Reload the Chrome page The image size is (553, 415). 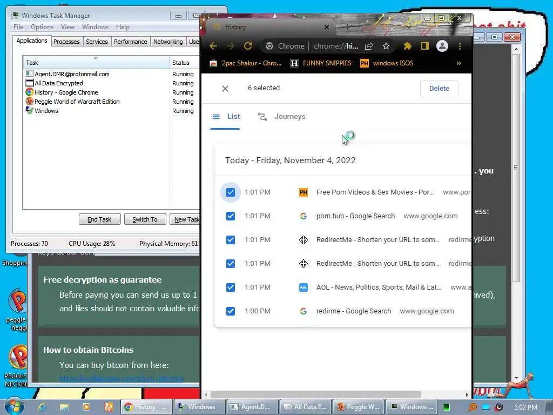(x=248, y=46)
